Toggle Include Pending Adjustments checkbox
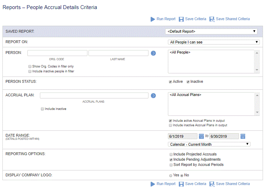The height and width of the screenshot is (192, 272). click(x=171, y=160)
